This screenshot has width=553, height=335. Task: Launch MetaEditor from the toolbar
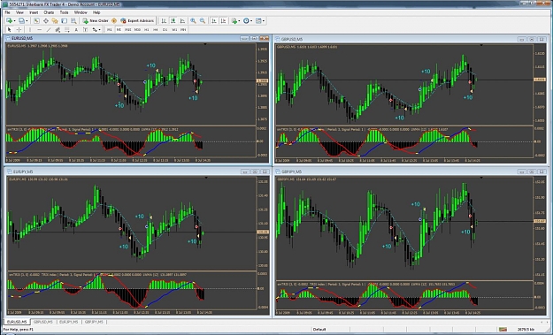click(x=114, y=21)
